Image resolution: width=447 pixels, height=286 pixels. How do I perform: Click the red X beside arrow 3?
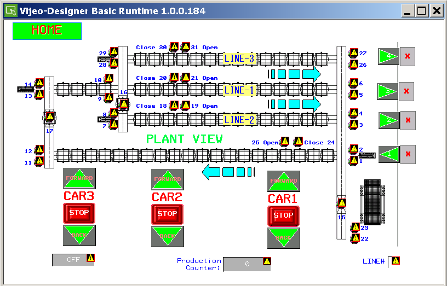(x=406, y=91)
